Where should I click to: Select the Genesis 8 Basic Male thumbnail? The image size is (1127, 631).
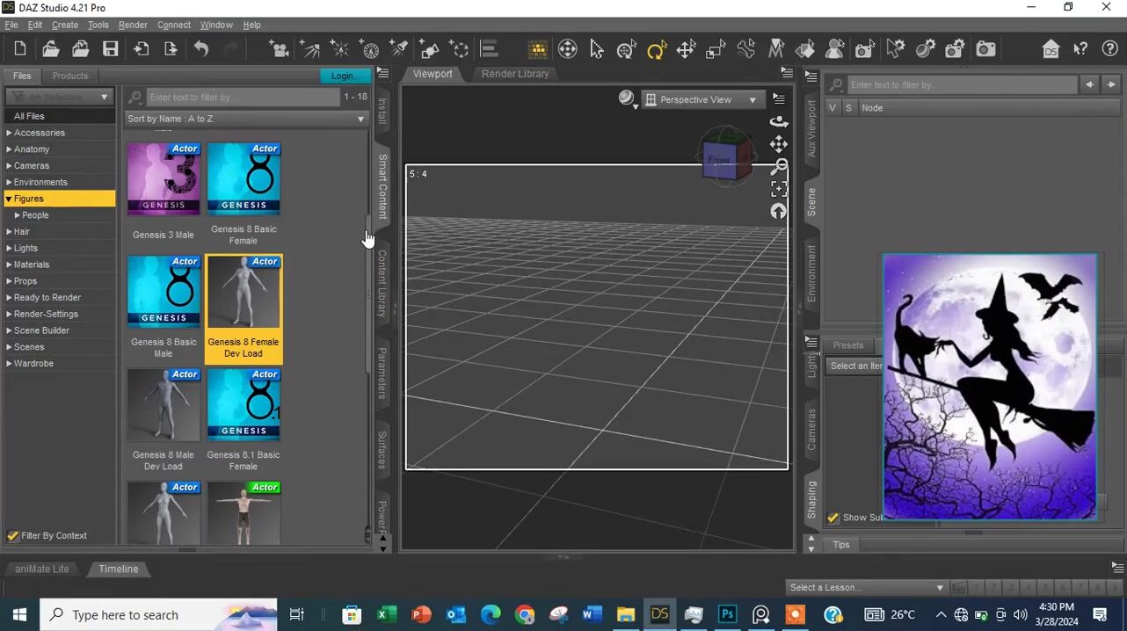point(164,292)
